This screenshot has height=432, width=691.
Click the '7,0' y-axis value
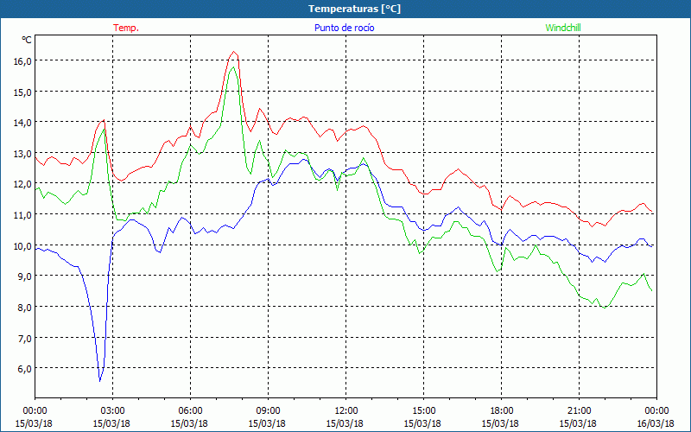24,338
